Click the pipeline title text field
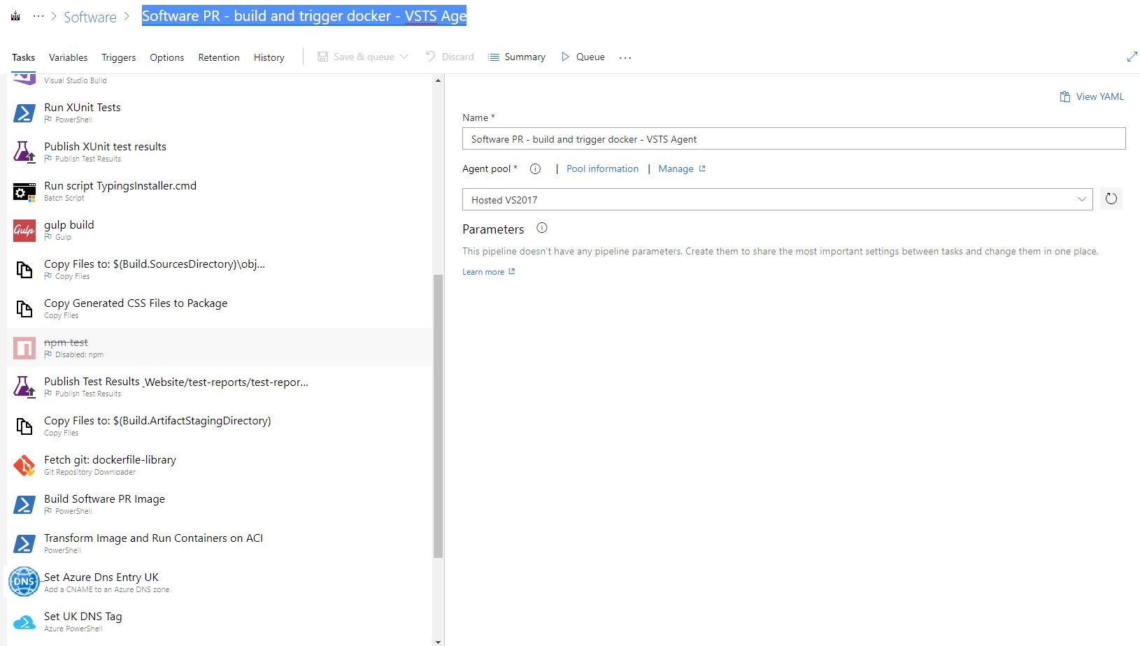Image resolution: width=1140 pixels, height=646 pixels. click(304, 16)
